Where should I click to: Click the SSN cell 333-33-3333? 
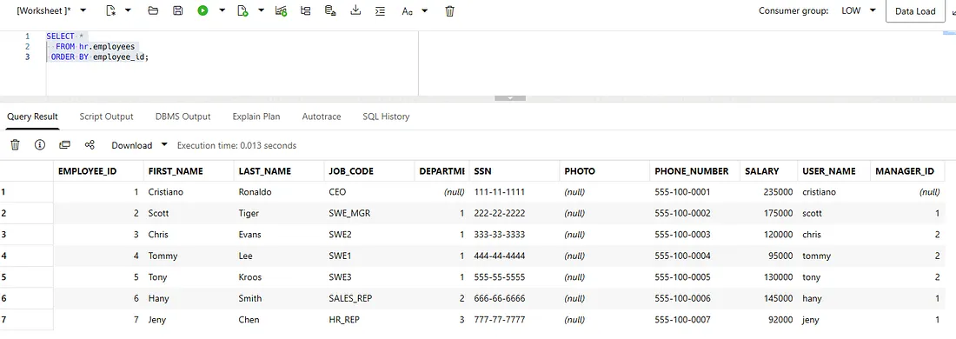click(514, 235)
